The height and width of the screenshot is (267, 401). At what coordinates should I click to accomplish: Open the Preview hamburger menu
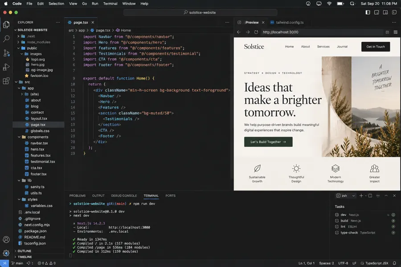coord(395,32)
